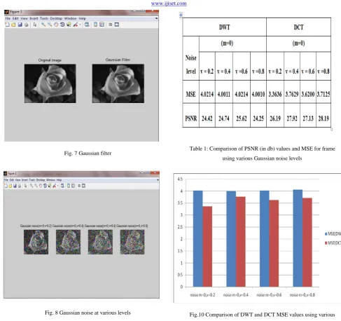
Task: Click dock arrow at Figure 3 menu bar end
Action: (x=156, y=18)
